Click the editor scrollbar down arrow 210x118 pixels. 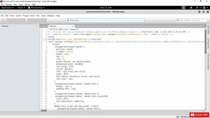[206, 109]
